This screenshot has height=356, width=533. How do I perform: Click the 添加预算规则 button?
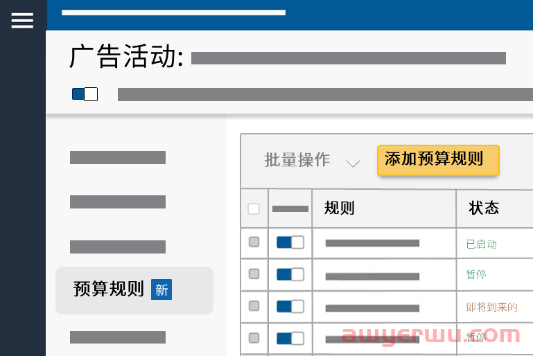pyautogui.click(x=438, y=160)
